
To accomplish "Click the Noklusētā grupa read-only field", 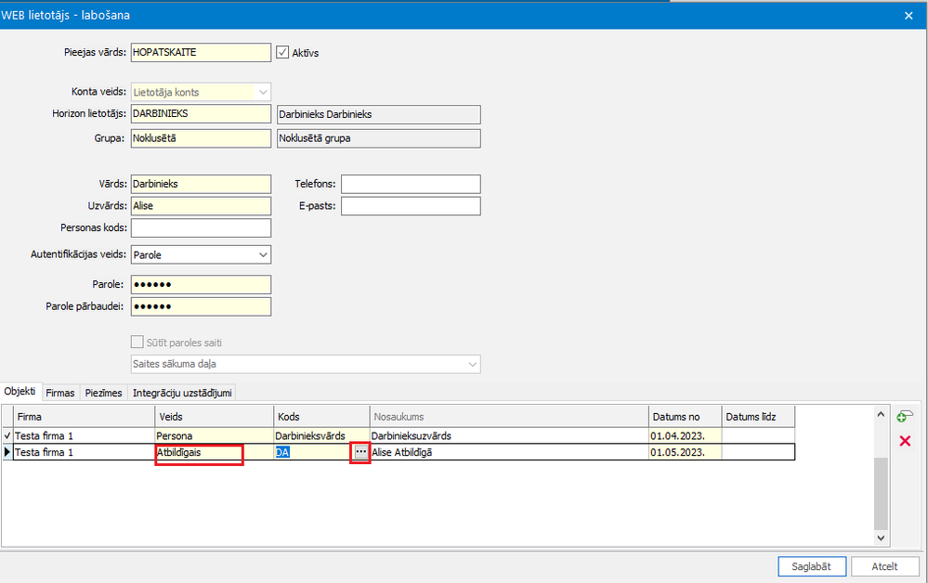I will pos(379,138).
